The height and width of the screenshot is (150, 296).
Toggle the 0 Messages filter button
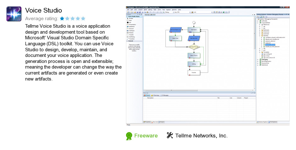[x=164, y=95]
